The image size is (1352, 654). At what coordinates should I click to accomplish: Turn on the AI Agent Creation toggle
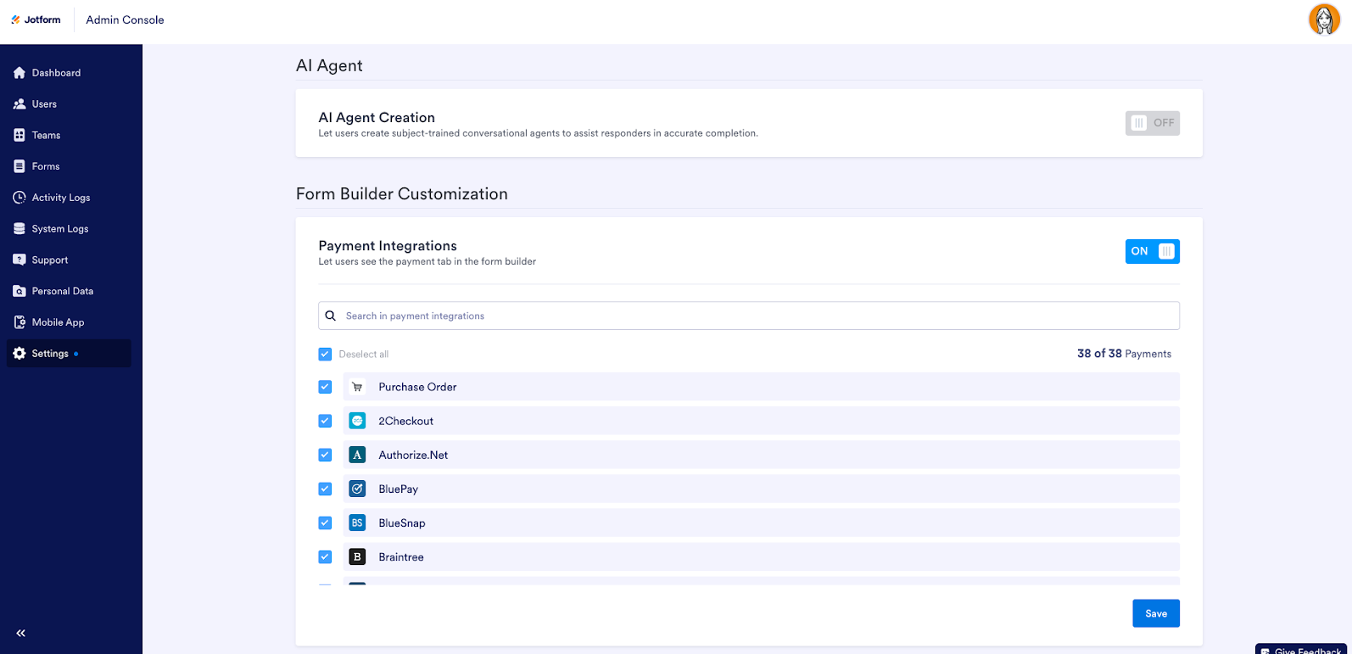coord(1152,123)
